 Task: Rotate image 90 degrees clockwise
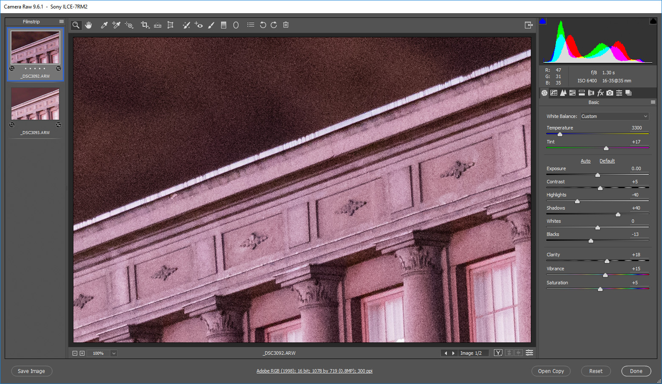coord(274,25)
